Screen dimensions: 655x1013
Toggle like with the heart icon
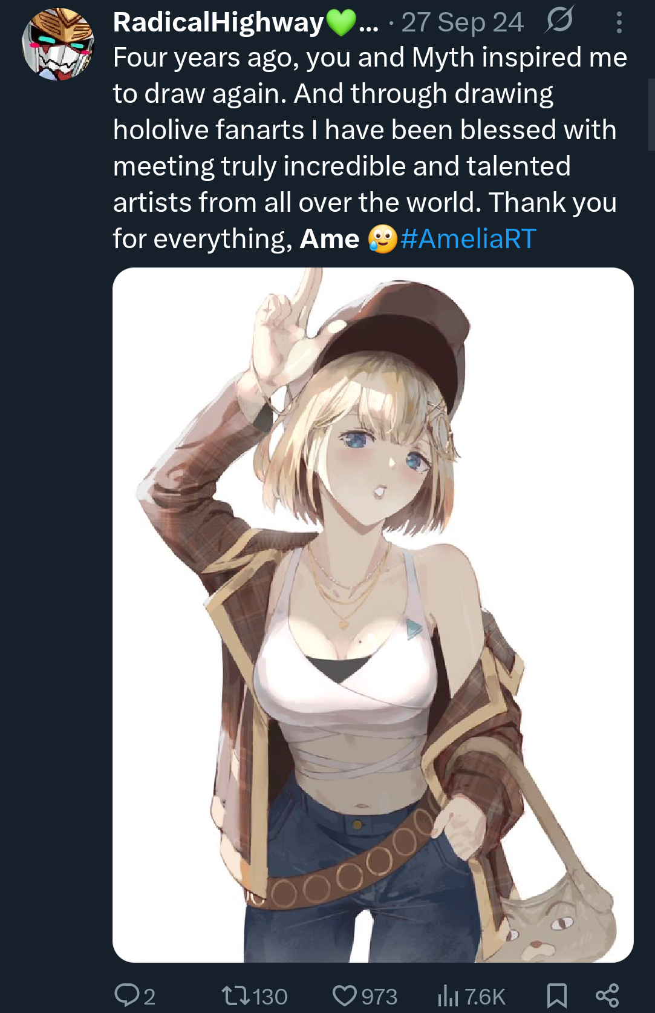(345, 995)
